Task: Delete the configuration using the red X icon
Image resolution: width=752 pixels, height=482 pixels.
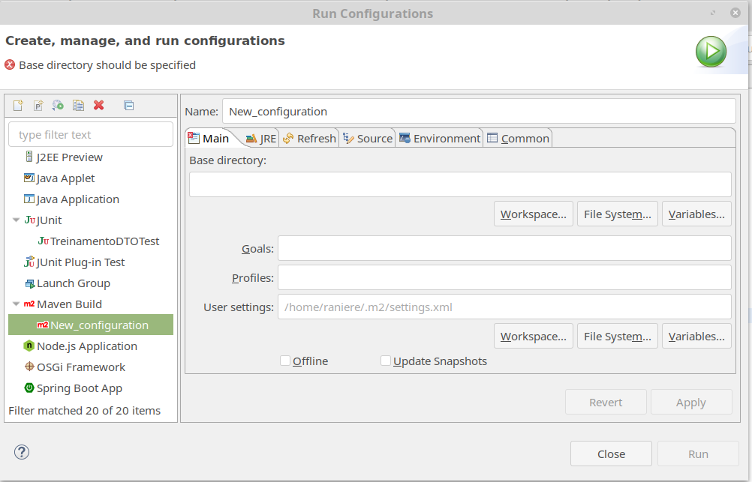Action: tap(98, 106)
